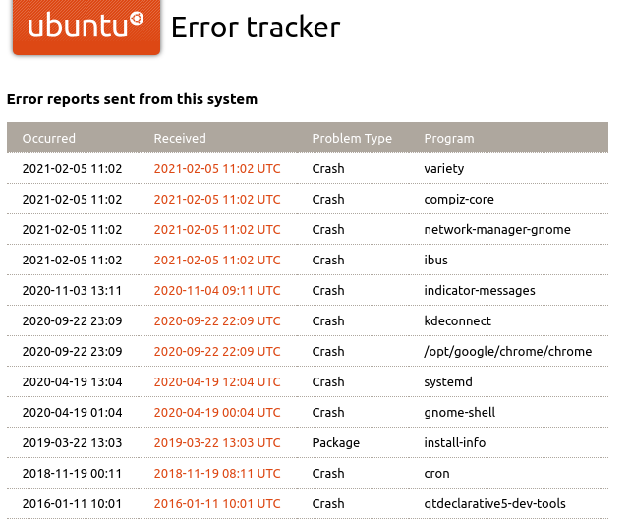The width and height of the screenshot is (630, 524).
Task: Select the program name 'indicator-messages'
Action: click(x=480, y=291)
